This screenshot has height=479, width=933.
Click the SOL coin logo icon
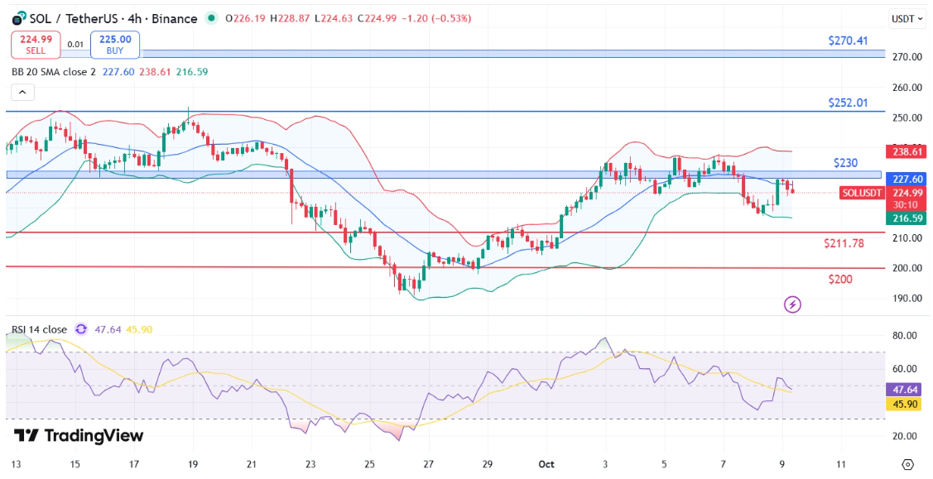click(16, 18)
